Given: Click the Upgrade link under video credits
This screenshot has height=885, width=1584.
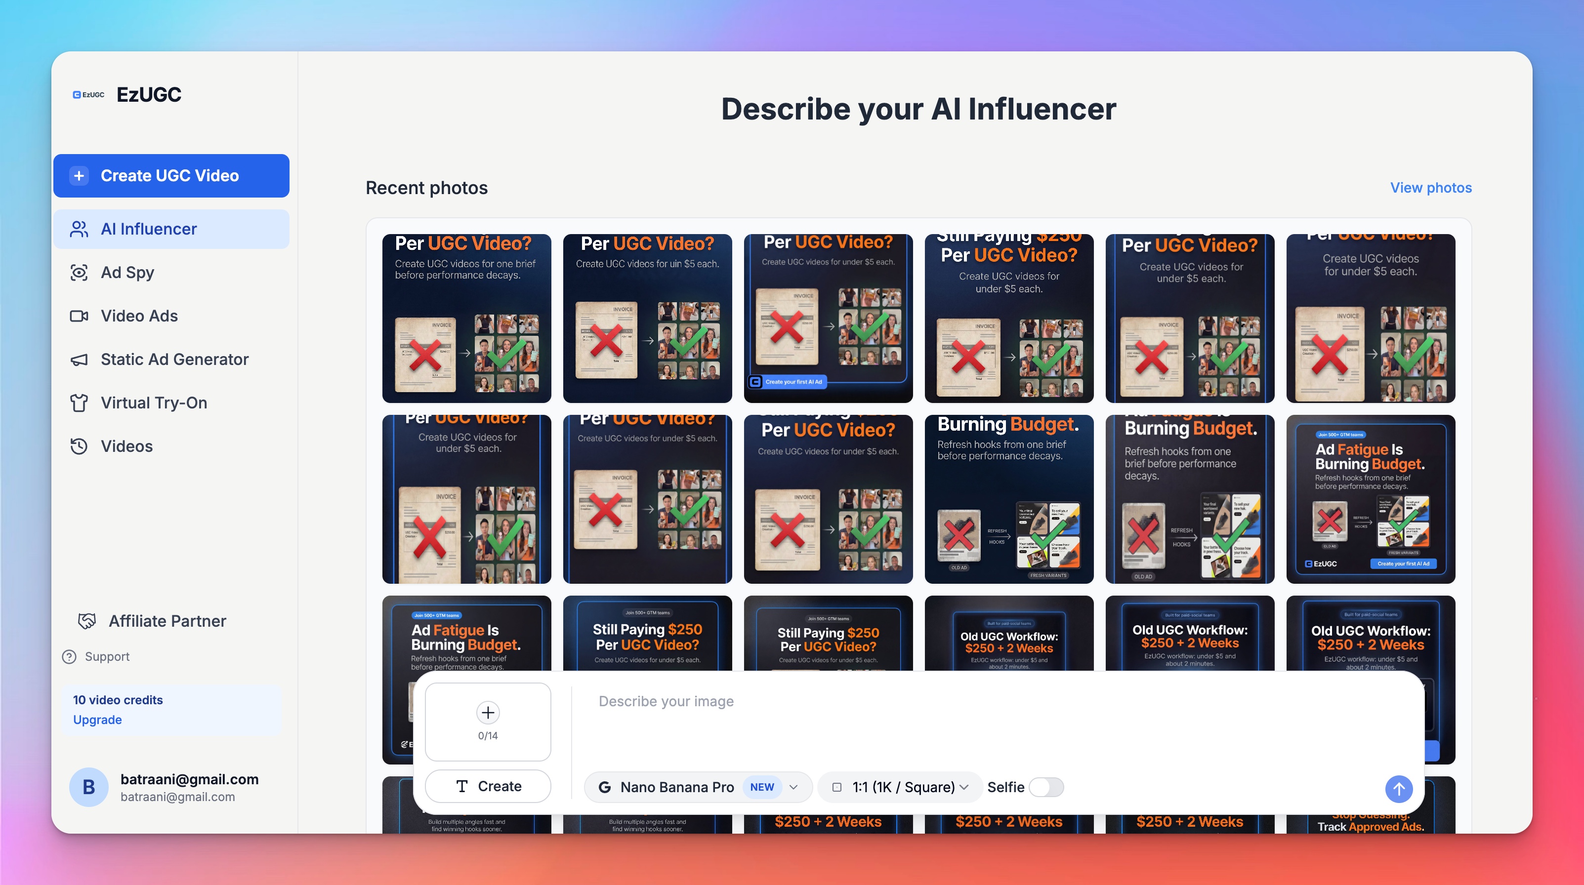Looking at the screenshot, I should tap(97, 720).
